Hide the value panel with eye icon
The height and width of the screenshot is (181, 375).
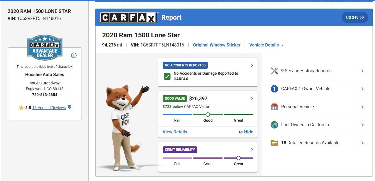(x=246, y=132)
